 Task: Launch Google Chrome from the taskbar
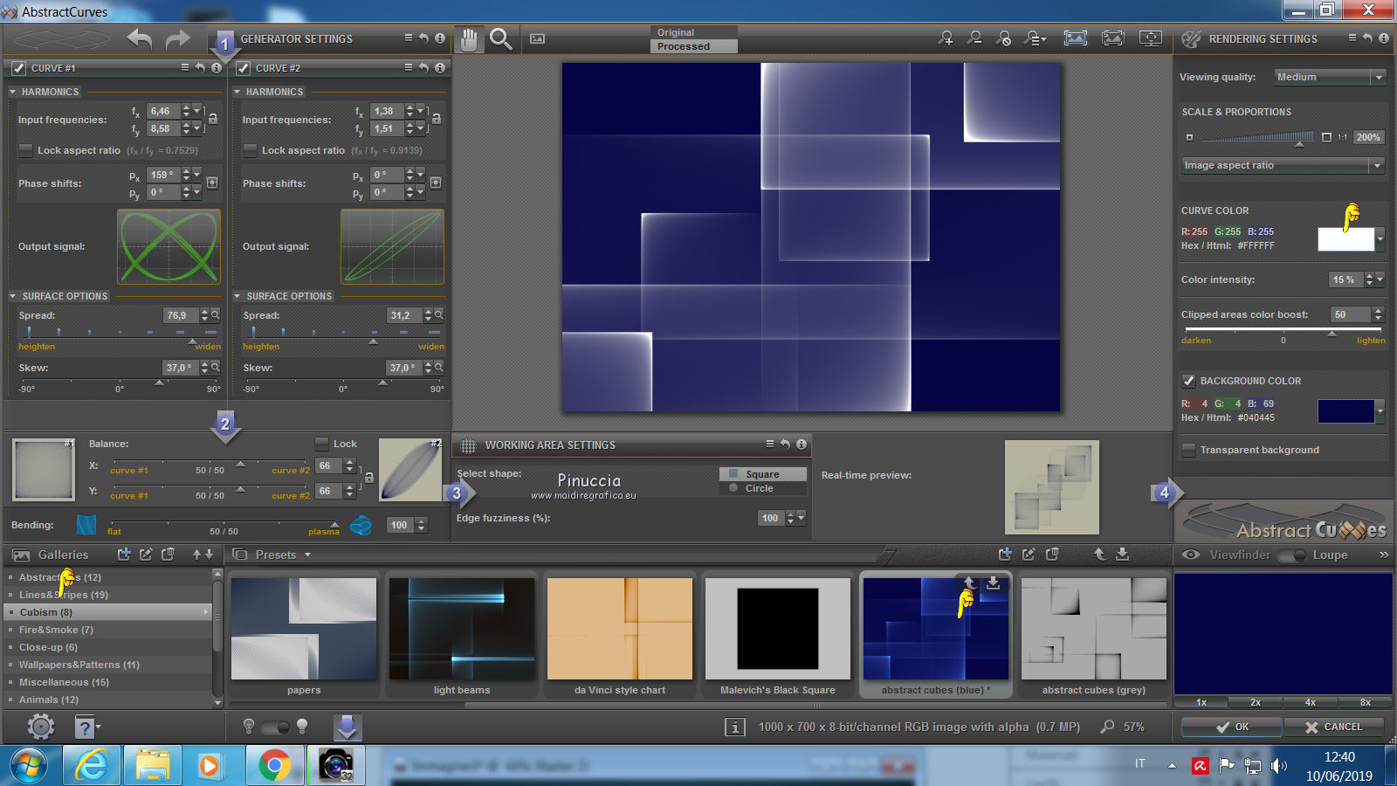(x=274, y=766)
